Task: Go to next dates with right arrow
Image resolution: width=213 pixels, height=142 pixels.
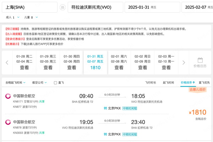Action: [x=184, y=63]
